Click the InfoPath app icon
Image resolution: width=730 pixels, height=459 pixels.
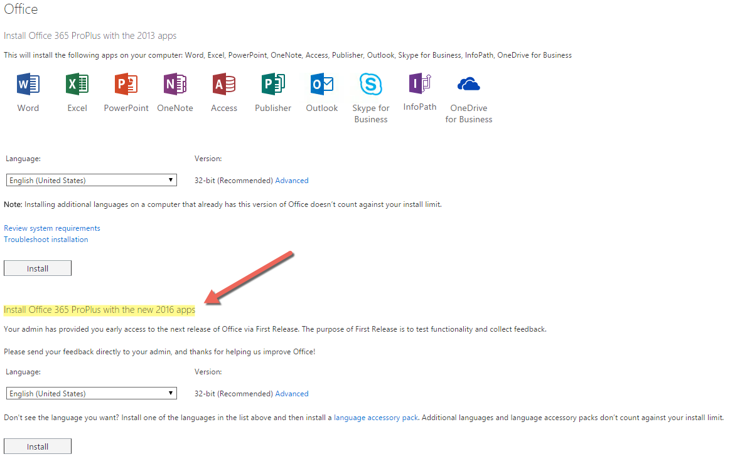[x=420, y=83]
